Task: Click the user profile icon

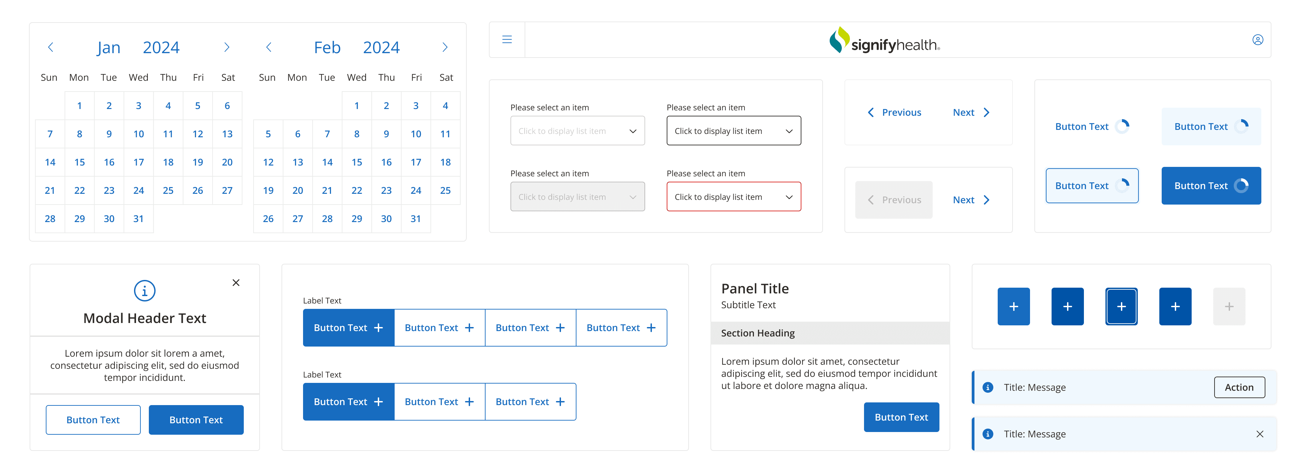Action: (x=1257, y=40)
